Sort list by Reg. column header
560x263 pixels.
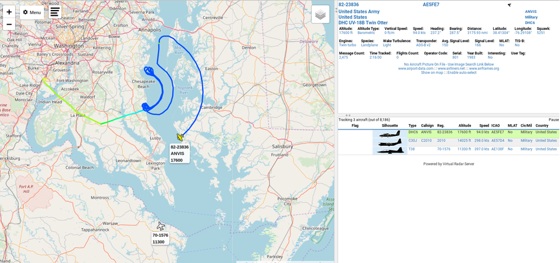point(441,126)
